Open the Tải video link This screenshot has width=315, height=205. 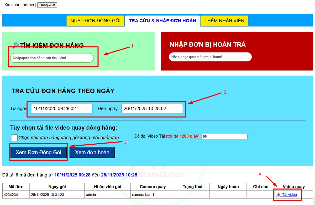coord(289,195)
